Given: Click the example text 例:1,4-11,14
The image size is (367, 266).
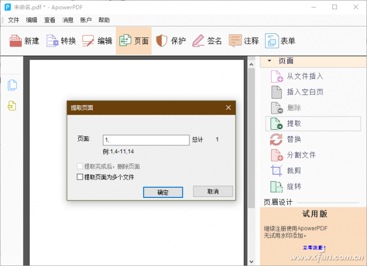Looking at the screenshot, I should (x=118, y=151).
